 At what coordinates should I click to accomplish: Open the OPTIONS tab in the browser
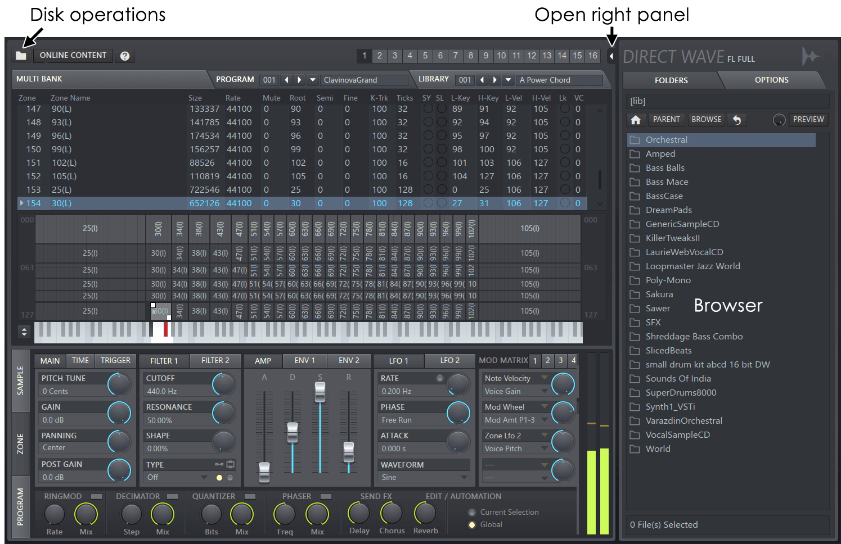coord(772,80)
